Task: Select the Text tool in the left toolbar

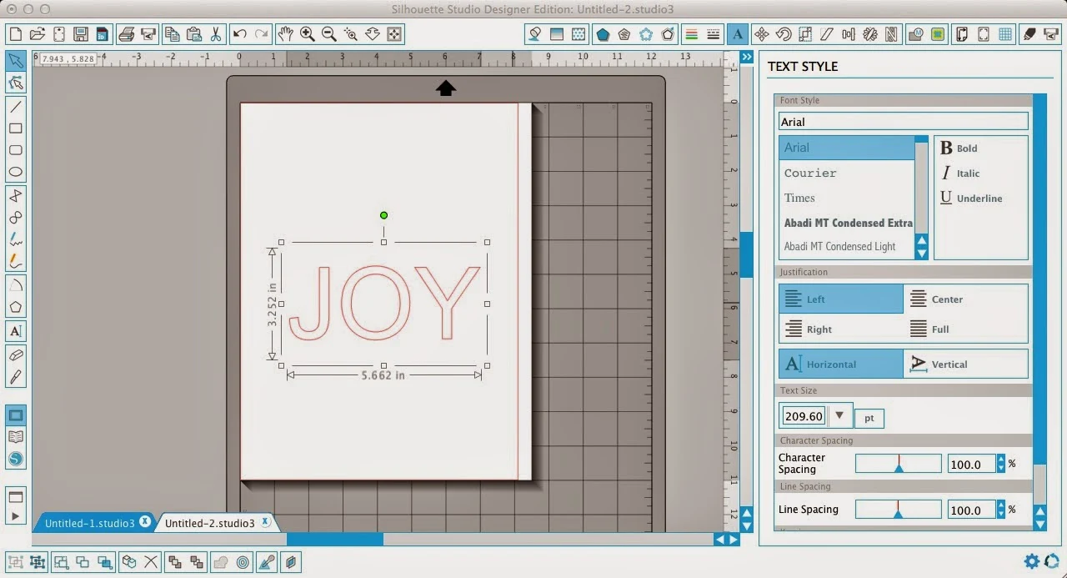Action: (x=17, y=331)
